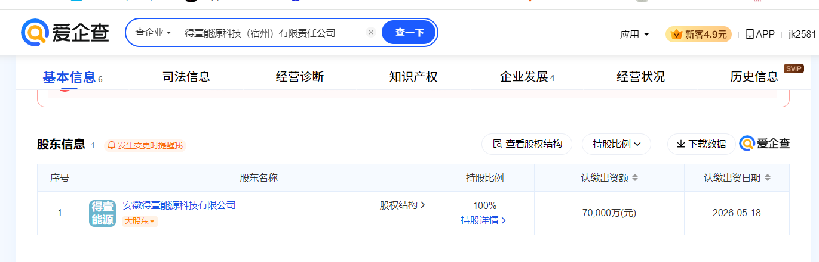819x262 pixels.
Task: Open 安徽得壹能源科技有限公司 shareholder link
Action: 179,205
